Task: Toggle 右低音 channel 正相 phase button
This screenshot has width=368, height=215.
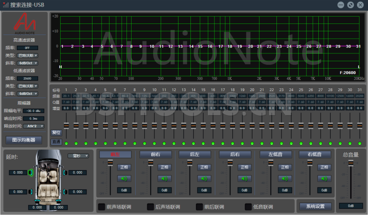Action: [x=324, y=167]
